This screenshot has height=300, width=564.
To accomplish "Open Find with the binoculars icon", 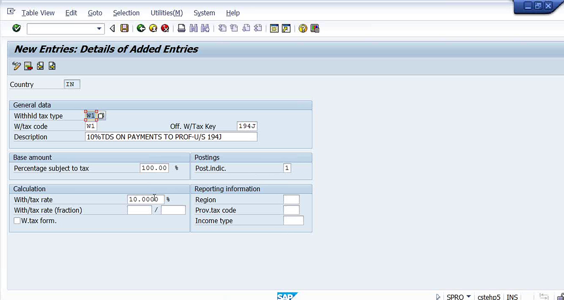I will [x=193, y=28].
